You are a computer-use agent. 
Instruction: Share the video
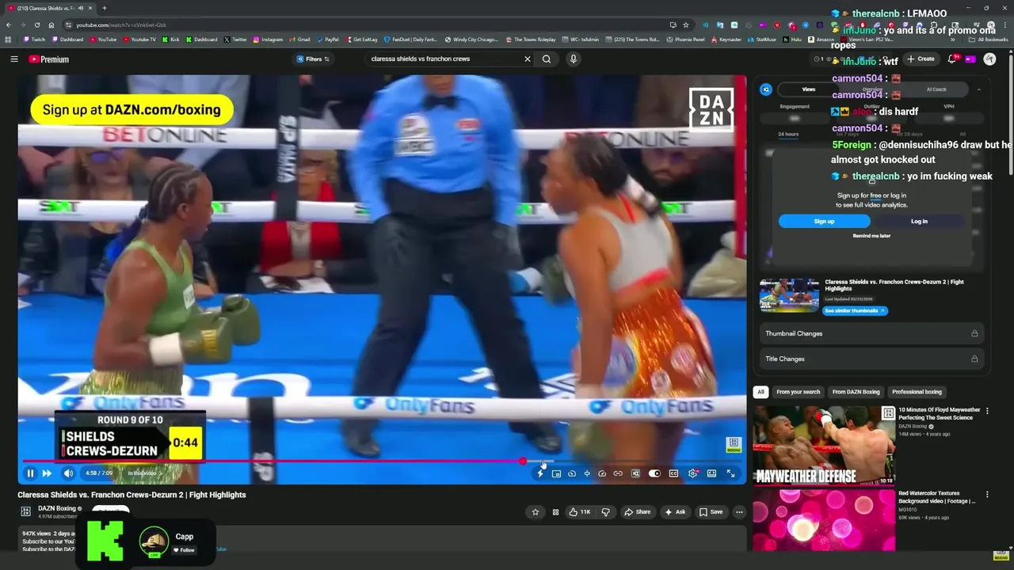(638, 512)
